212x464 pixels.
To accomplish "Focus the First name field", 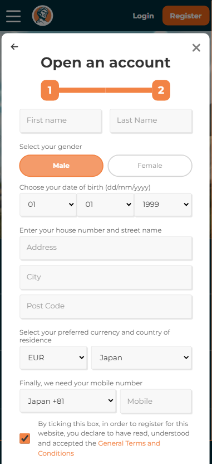I will (x=61, y=120).
